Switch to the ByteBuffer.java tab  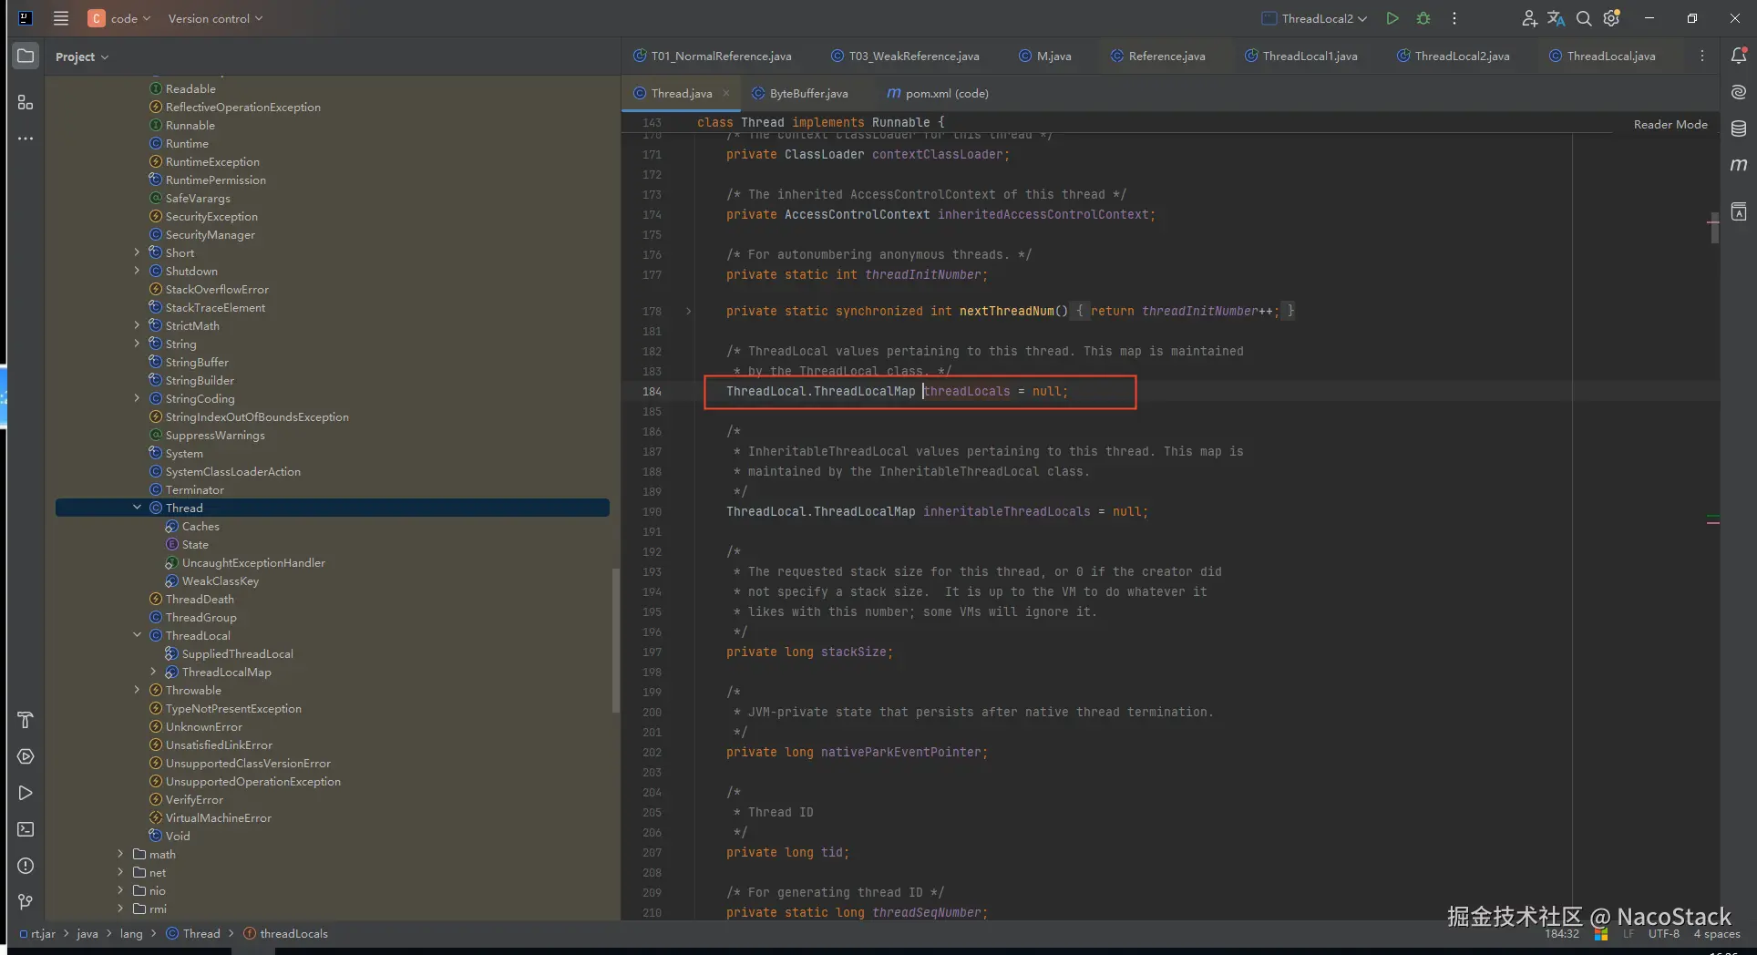click(807, 93)
